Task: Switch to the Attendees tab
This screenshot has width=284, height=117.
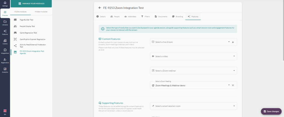Action: (x=130, y=17)
